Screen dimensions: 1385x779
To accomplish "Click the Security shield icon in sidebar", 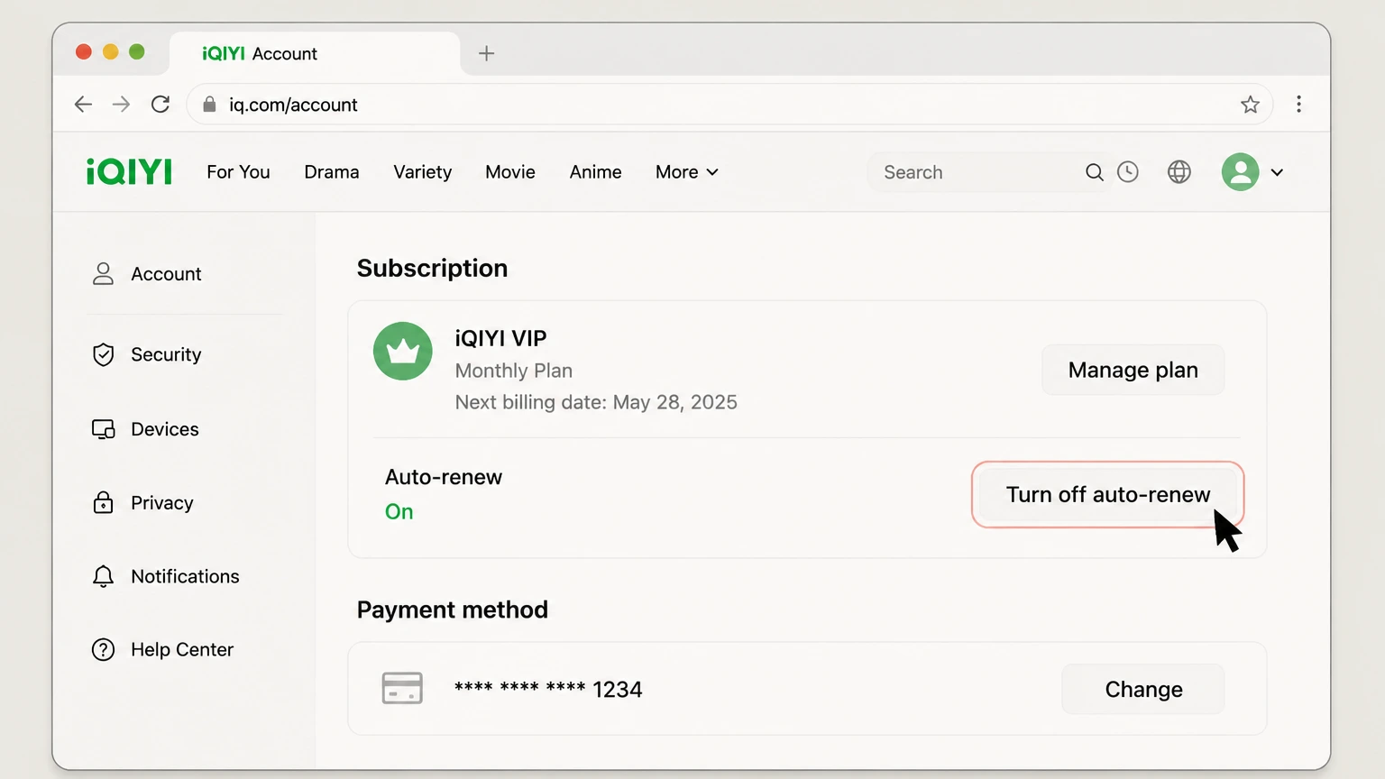I will pos(104,354).
